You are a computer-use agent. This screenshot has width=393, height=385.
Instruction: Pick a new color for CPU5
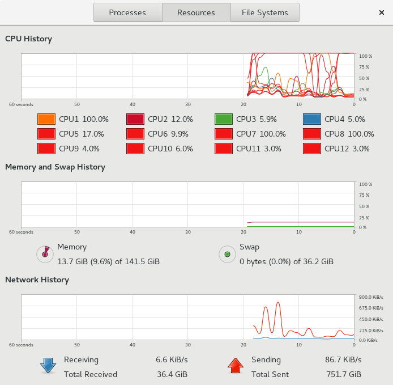click(x=46, y=134)
